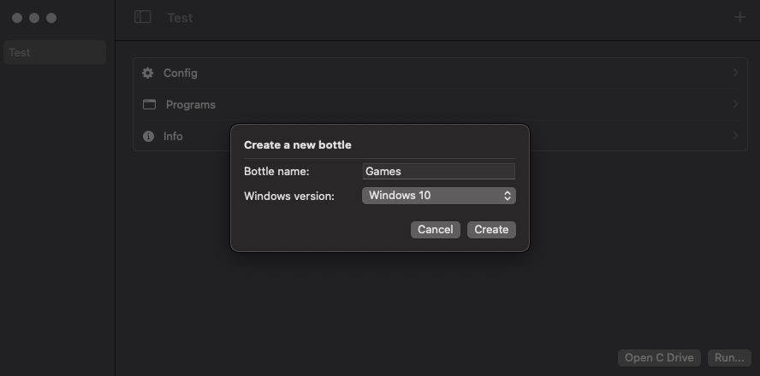Open the Config row label
This screenshot has height=376, width=760.
tap(181, 73)
